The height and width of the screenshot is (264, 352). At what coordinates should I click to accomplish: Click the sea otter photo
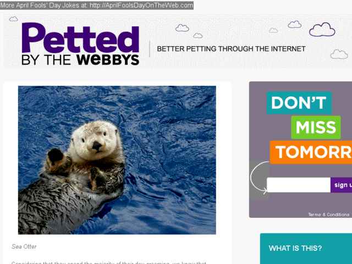[117, 160]
